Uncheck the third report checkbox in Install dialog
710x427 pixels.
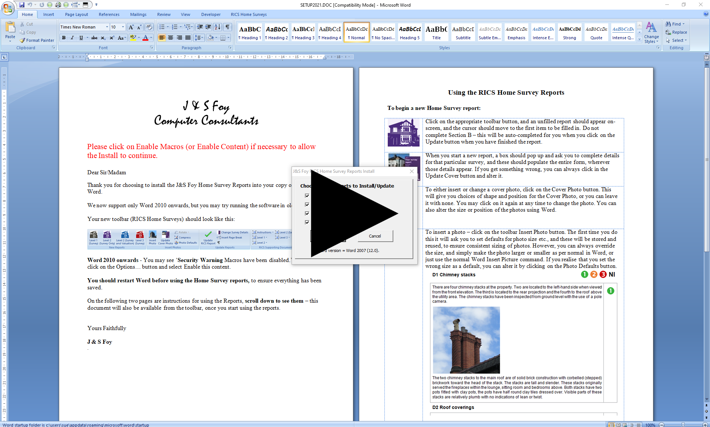(307, 213)
